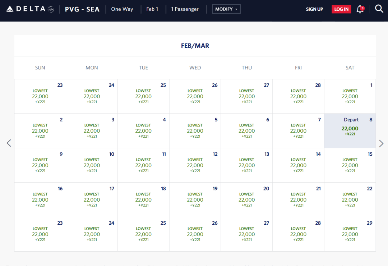Expand the MODIFY dropdown
This screenshot has height=266, width=388.
pyautogui.click(x=226, y=9)
